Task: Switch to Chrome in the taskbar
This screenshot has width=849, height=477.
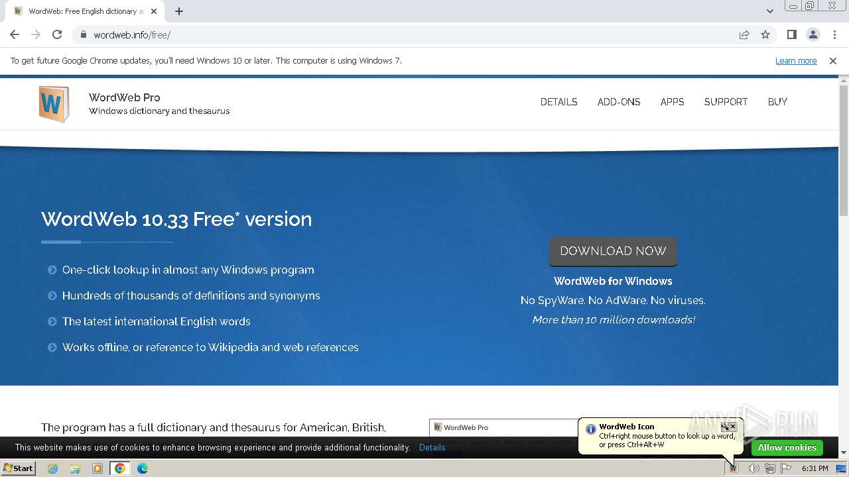Action: pos(120,468)
